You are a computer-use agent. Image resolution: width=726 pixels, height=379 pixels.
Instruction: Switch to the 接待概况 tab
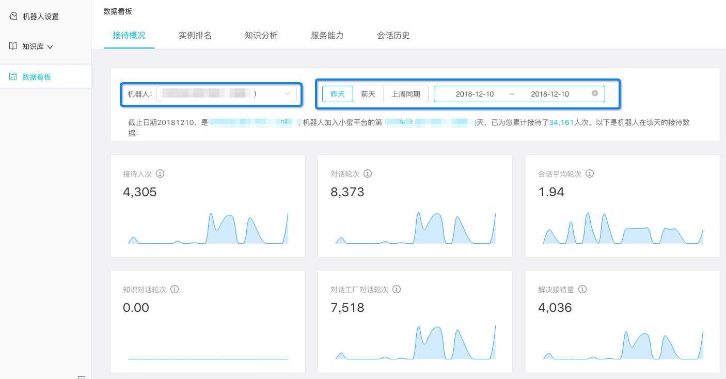pos(129,36)
